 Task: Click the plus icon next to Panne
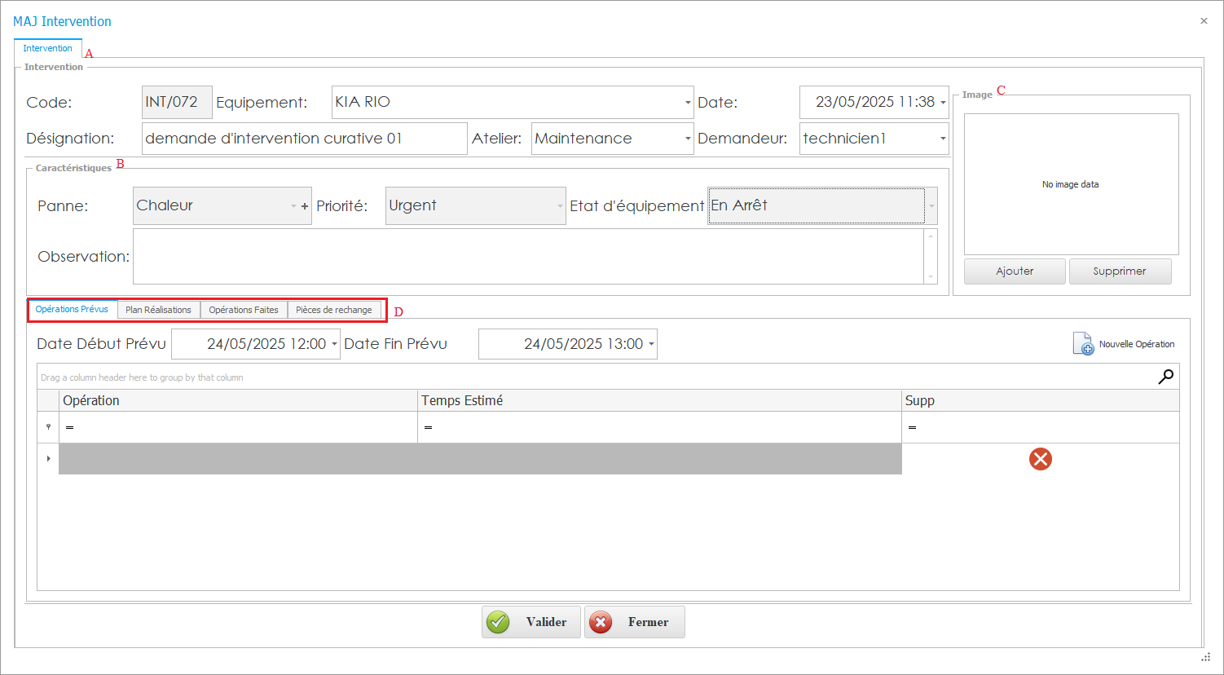pyautogui.click(x=305, y=207)
